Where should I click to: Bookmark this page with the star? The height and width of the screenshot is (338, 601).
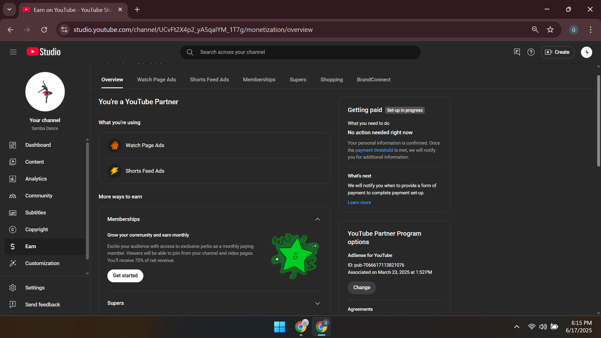click(x=550, y=30)
